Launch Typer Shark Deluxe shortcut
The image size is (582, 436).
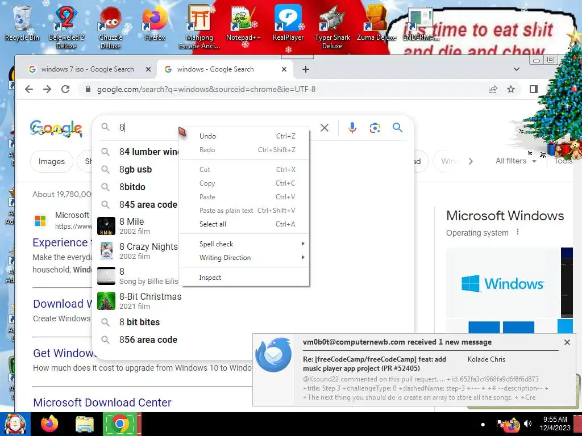point(332,27)
